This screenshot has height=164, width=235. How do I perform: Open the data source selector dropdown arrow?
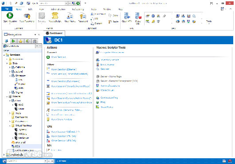pos(37,46)
